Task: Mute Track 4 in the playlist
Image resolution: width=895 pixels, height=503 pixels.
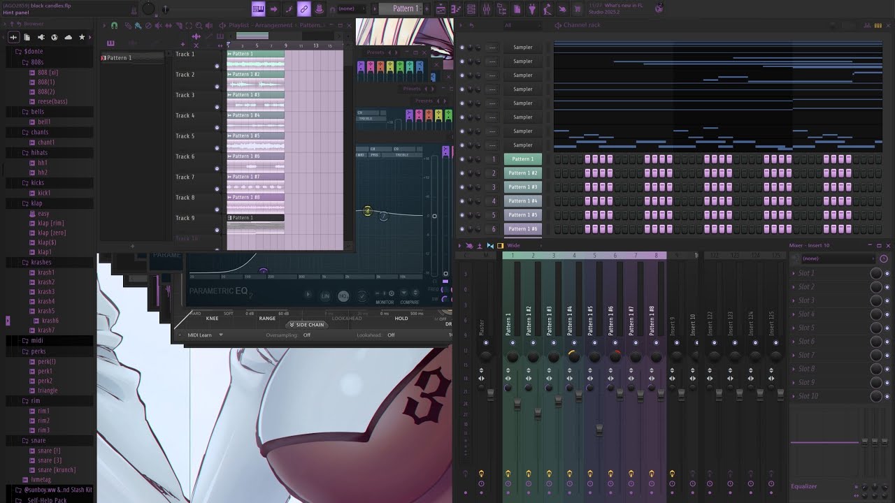Action: pos(217,128)
